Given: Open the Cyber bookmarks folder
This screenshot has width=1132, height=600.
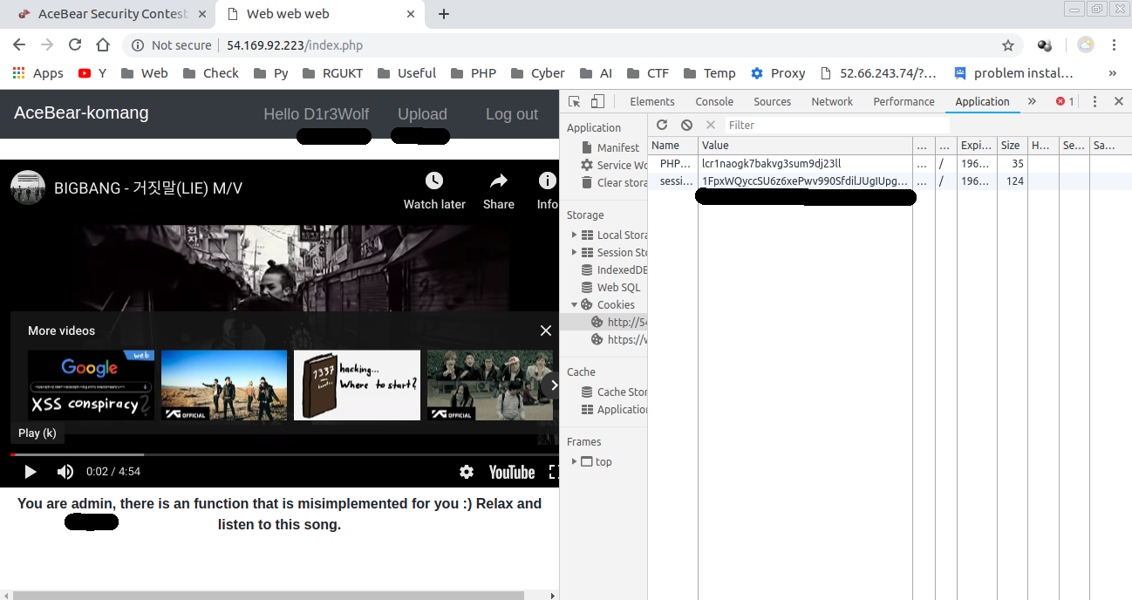Looking at the screenshot, I should point(538,73).
